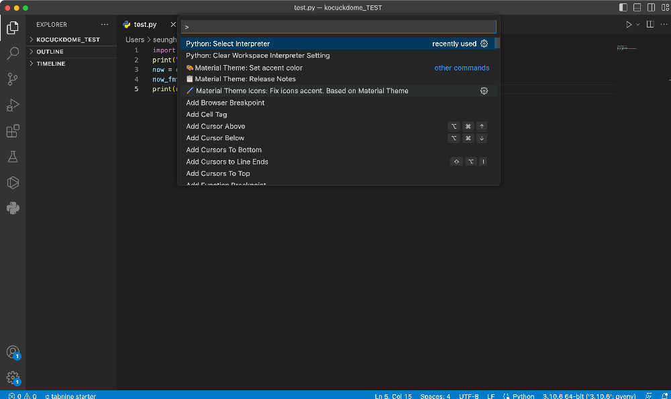Configure keybinding gear for Fix icons accent
The height and width of the screenshot is (399, 671).
[484, 91]
